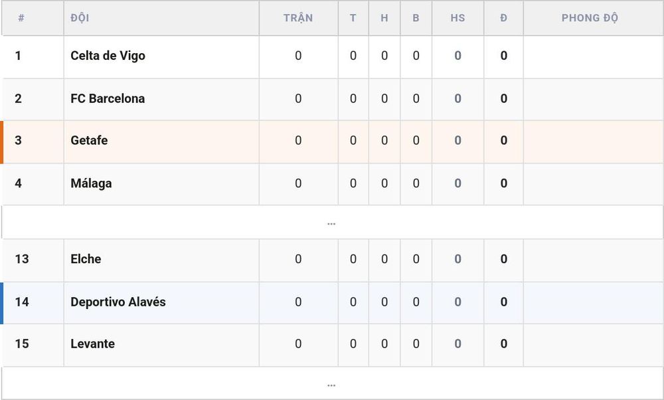Click the H draws column header
The image size is (664, 400).
384,18
